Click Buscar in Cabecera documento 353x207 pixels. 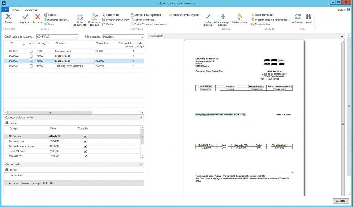[11, 123]
